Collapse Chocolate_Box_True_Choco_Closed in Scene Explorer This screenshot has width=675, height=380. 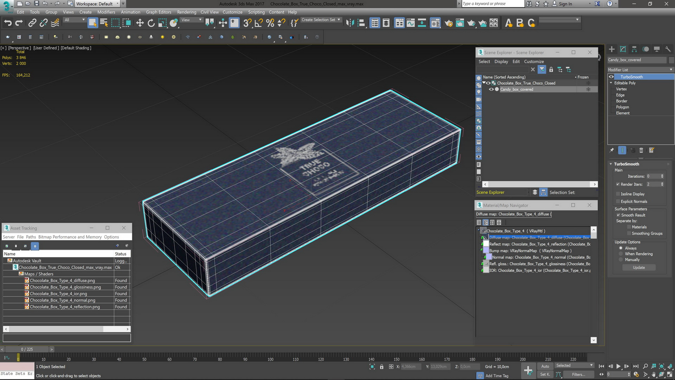coord(484,83)
